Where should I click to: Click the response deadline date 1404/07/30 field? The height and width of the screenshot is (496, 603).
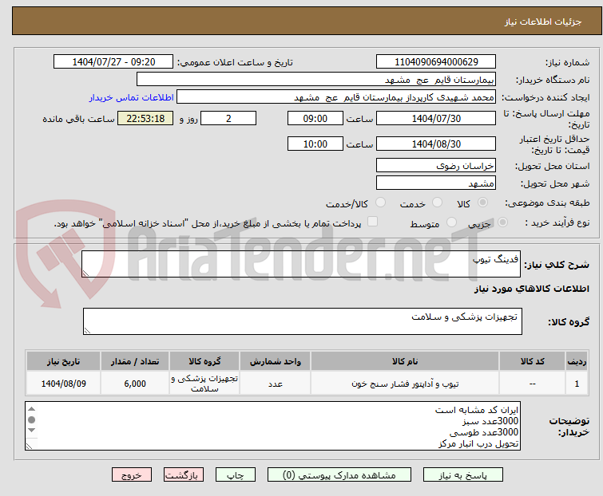436,118
